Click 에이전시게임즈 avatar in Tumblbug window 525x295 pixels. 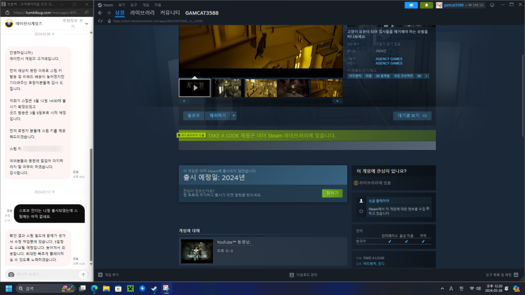pos(9,23)
